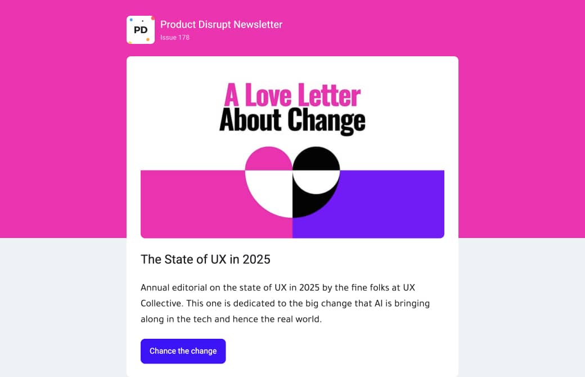Open The State of UX in 2025 heading

point(205,259)
